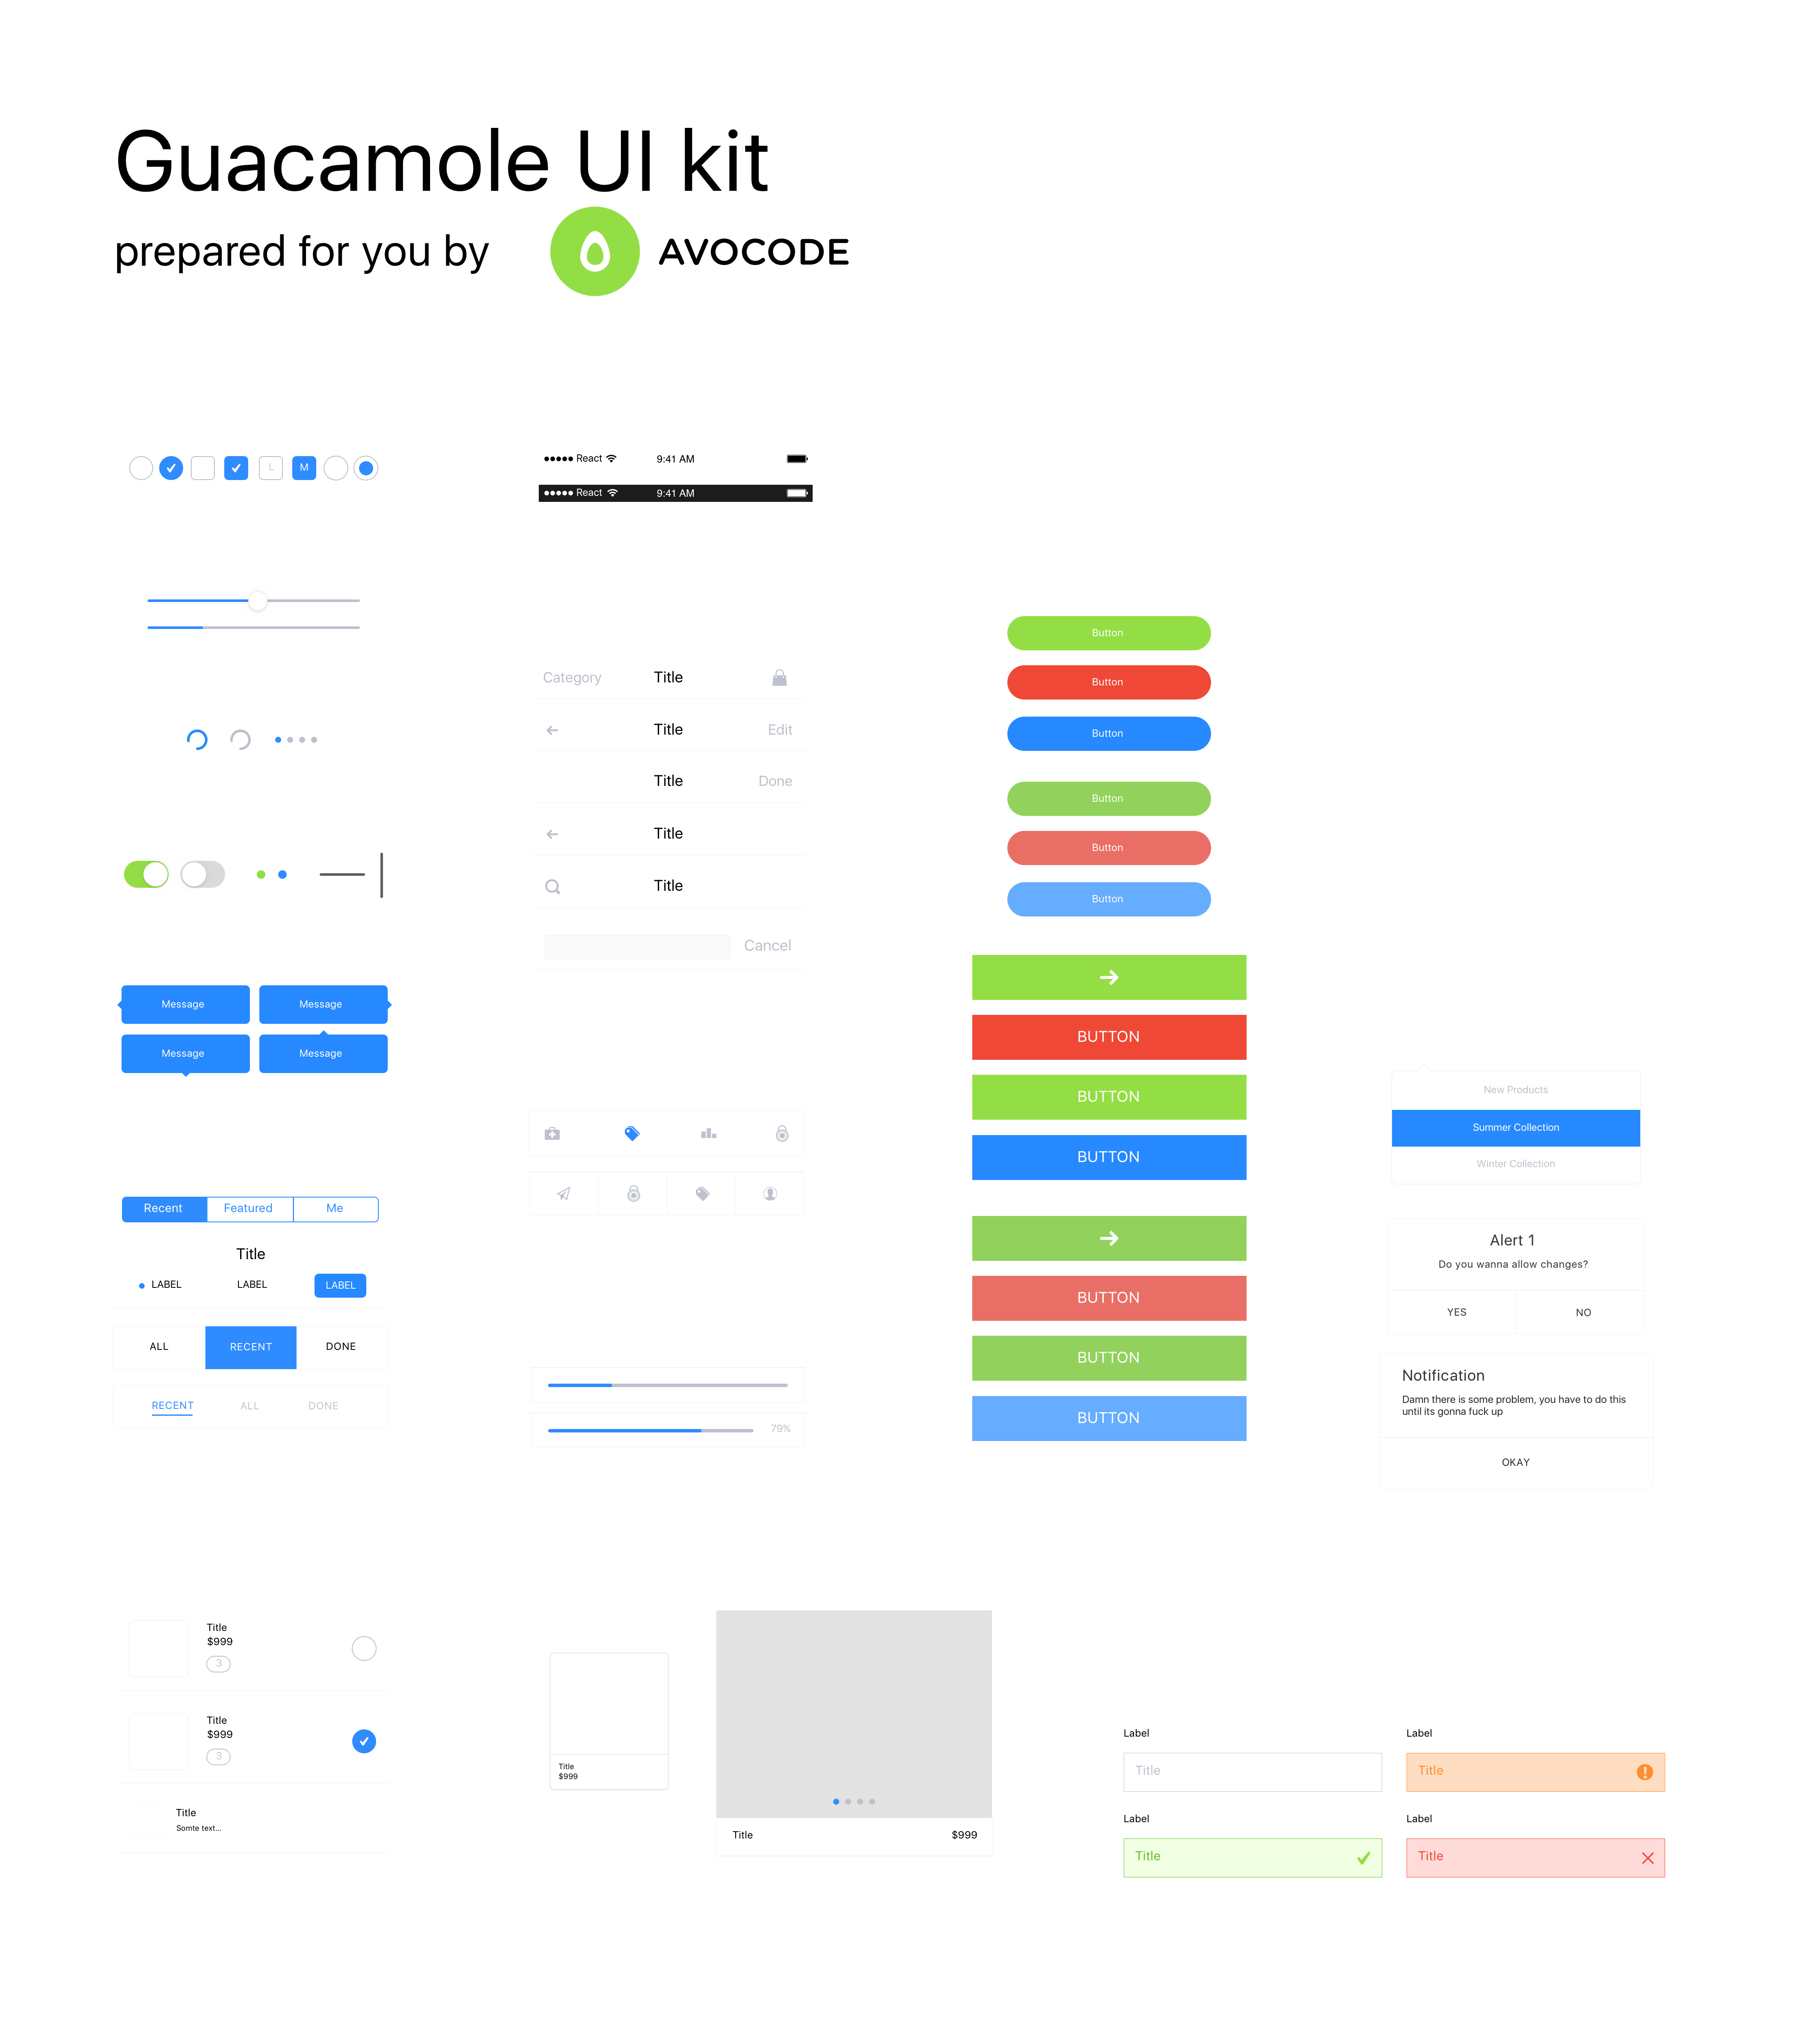This screenshot has height=2034, width=1820.
Task: Click the Cancel button in navigation
Action: 768,943
